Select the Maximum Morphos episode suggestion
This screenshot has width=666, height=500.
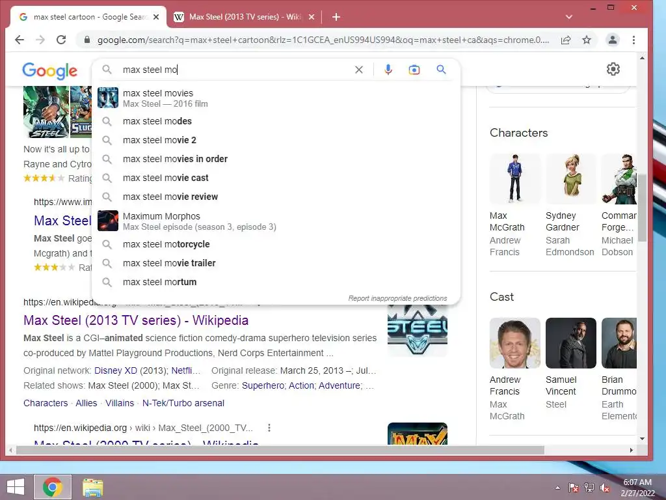276,221
